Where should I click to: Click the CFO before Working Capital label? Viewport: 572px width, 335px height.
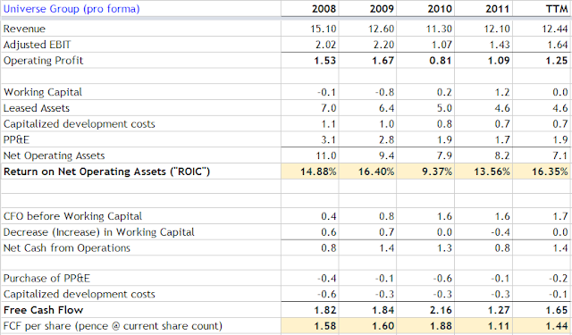pos(72,216)
